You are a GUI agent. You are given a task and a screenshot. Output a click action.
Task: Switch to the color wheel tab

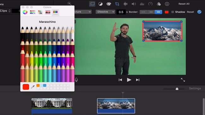click(x=25, y=12)
